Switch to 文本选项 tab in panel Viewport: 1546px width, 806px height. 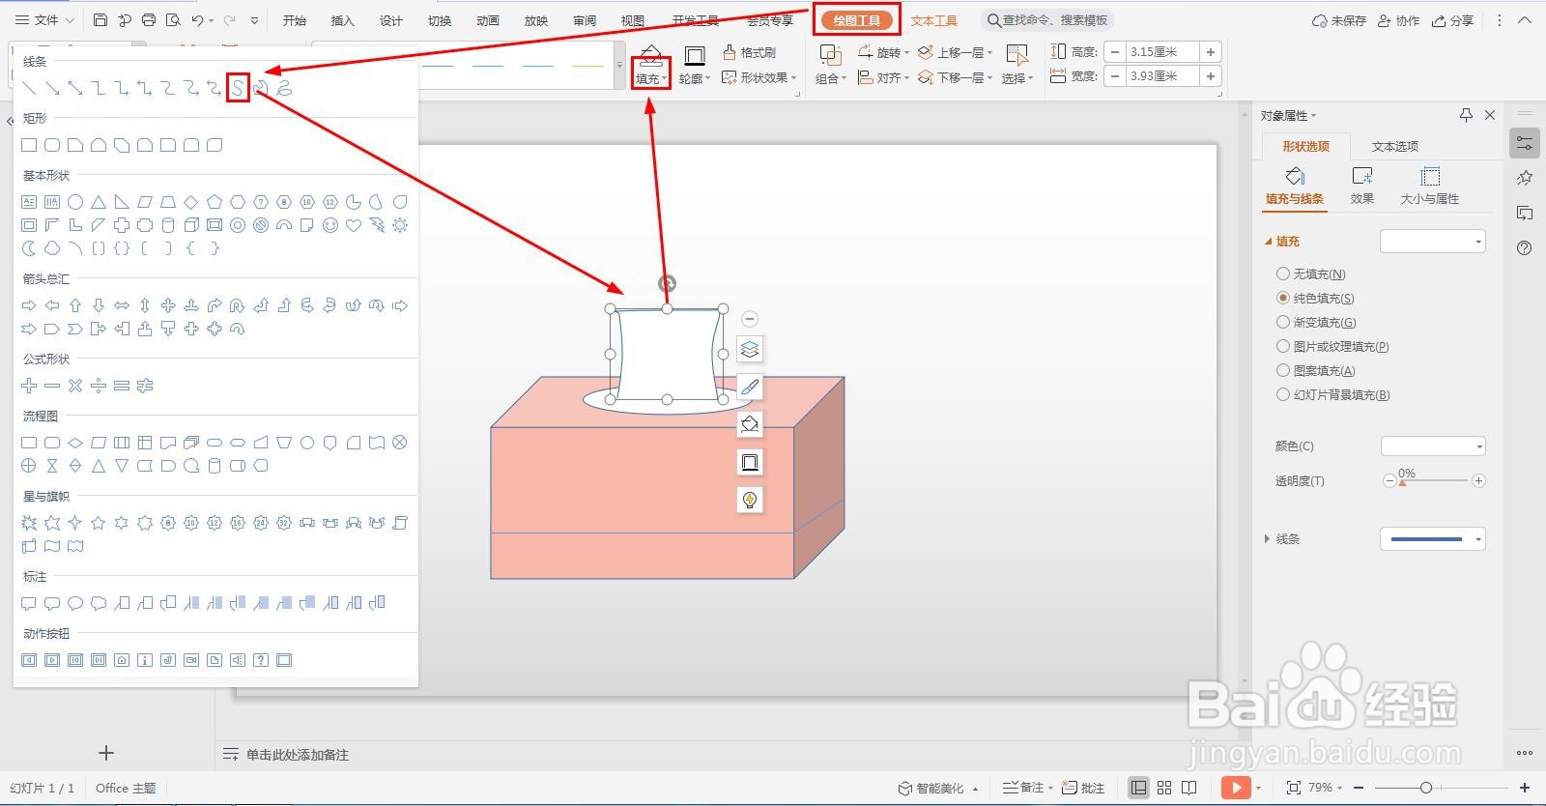tap(1395, 146)
